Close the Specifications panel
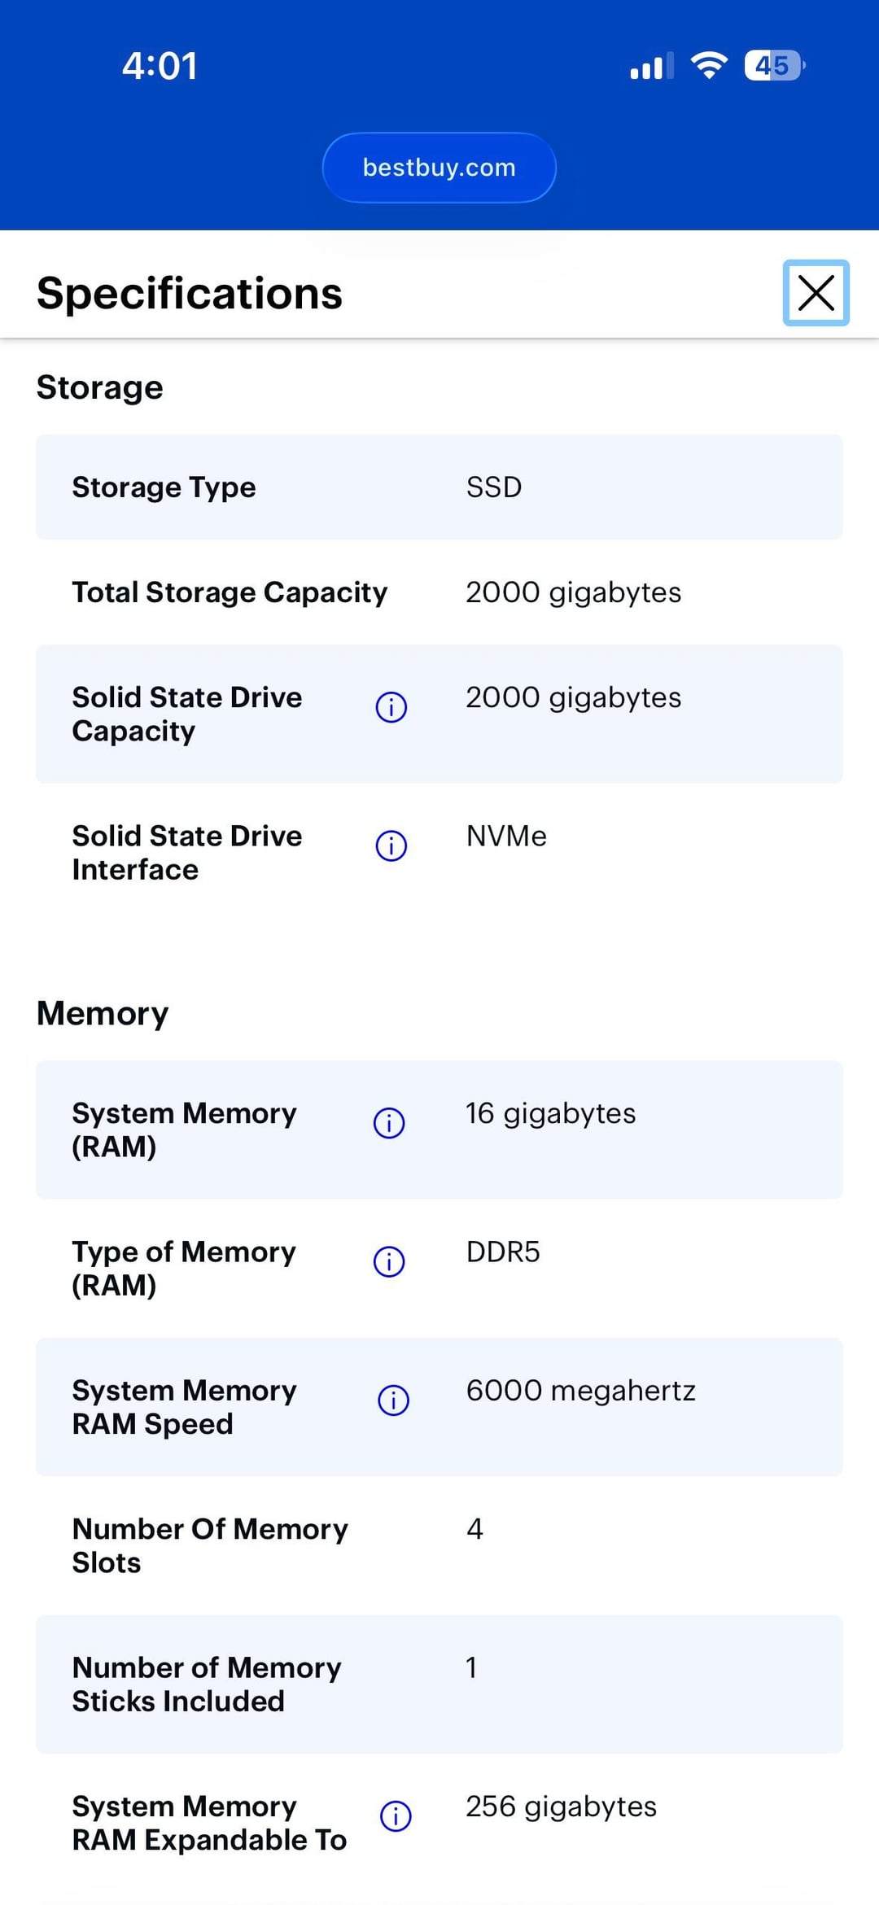 [816, 293]
